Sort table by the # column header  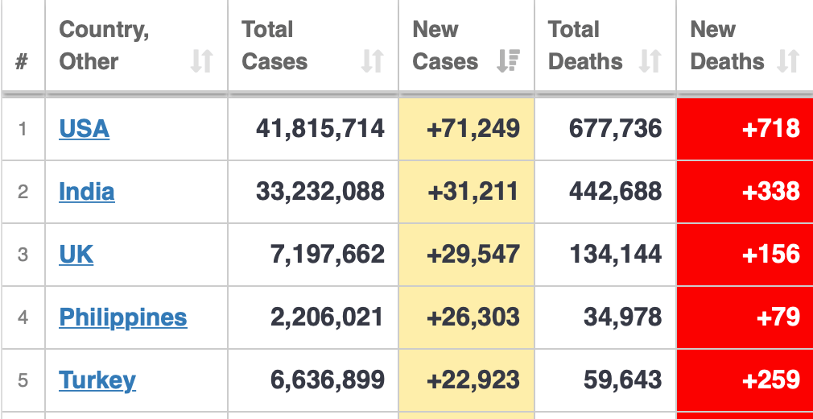click(x=23, y=61)
